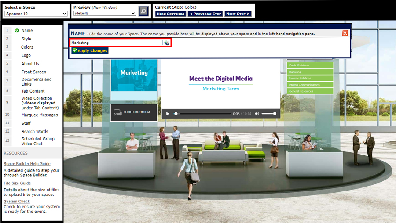Click the preview magnifier icon button
The width and height of the screenshot is (396, 223).
[143, 11]
